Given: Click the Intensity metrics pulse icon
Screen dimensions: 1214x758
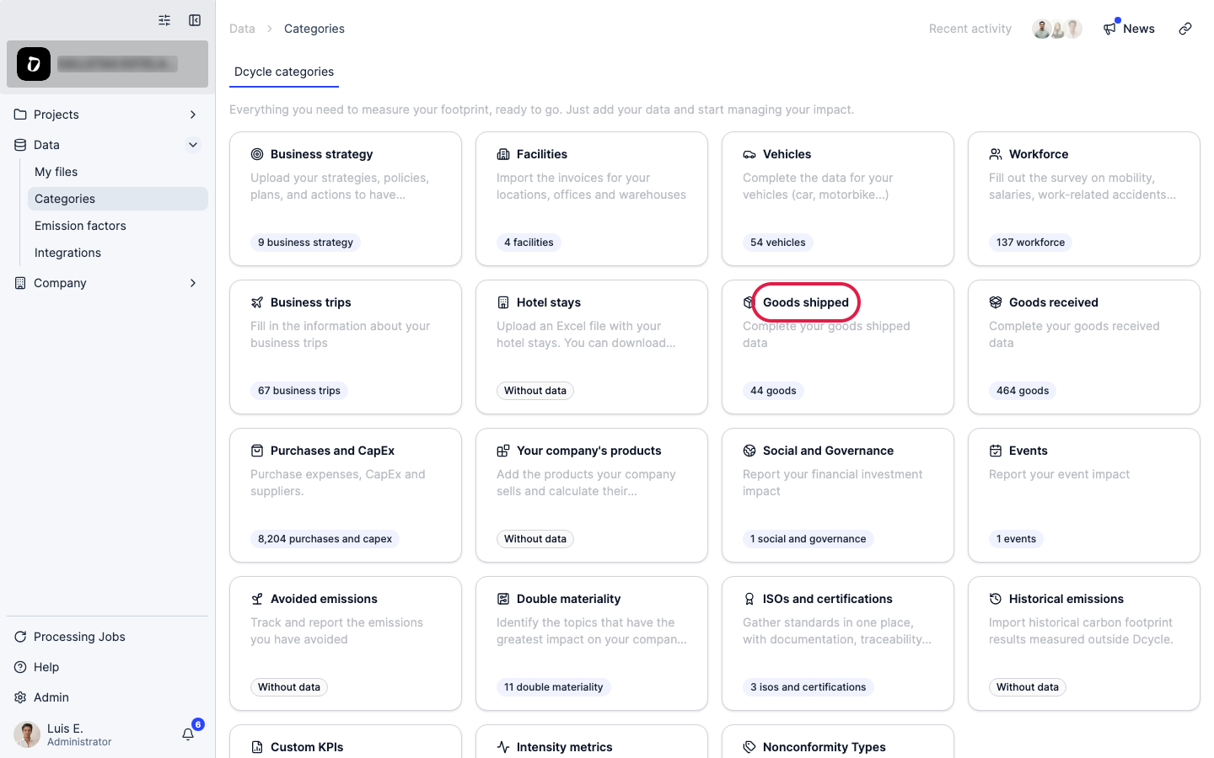Looking at the screenshot, I should pyautogui.click(x=503, y=747).
